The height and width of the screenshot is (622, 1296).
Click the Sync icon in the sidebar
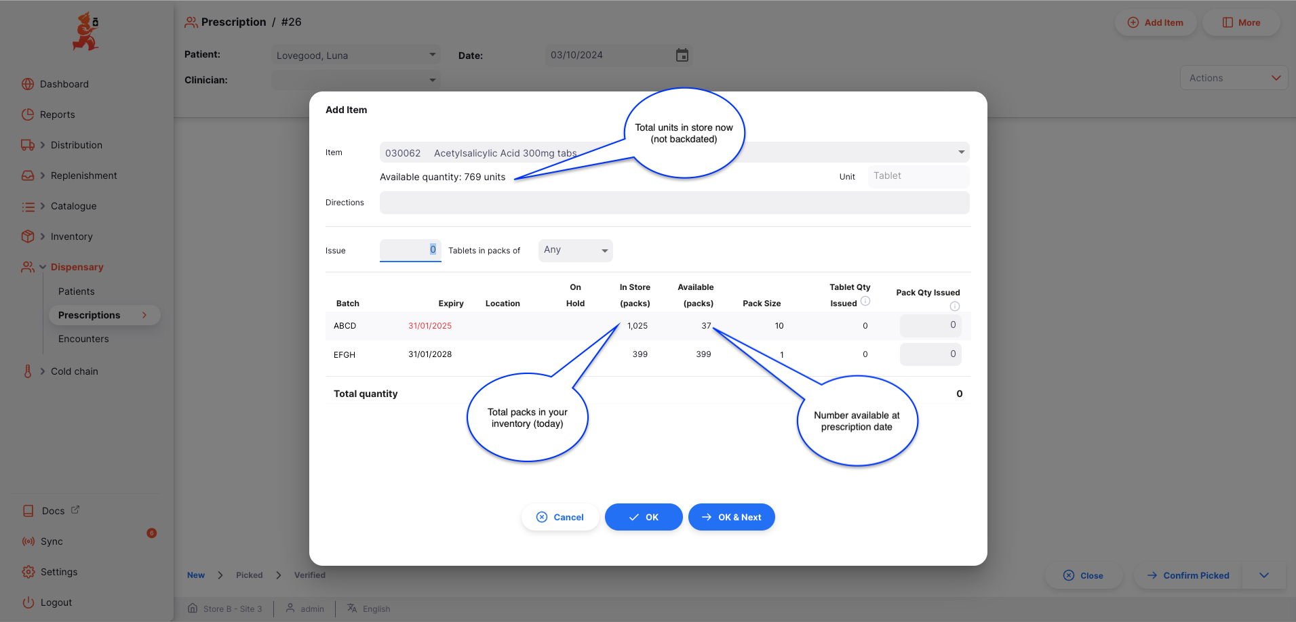coord(28,541)
